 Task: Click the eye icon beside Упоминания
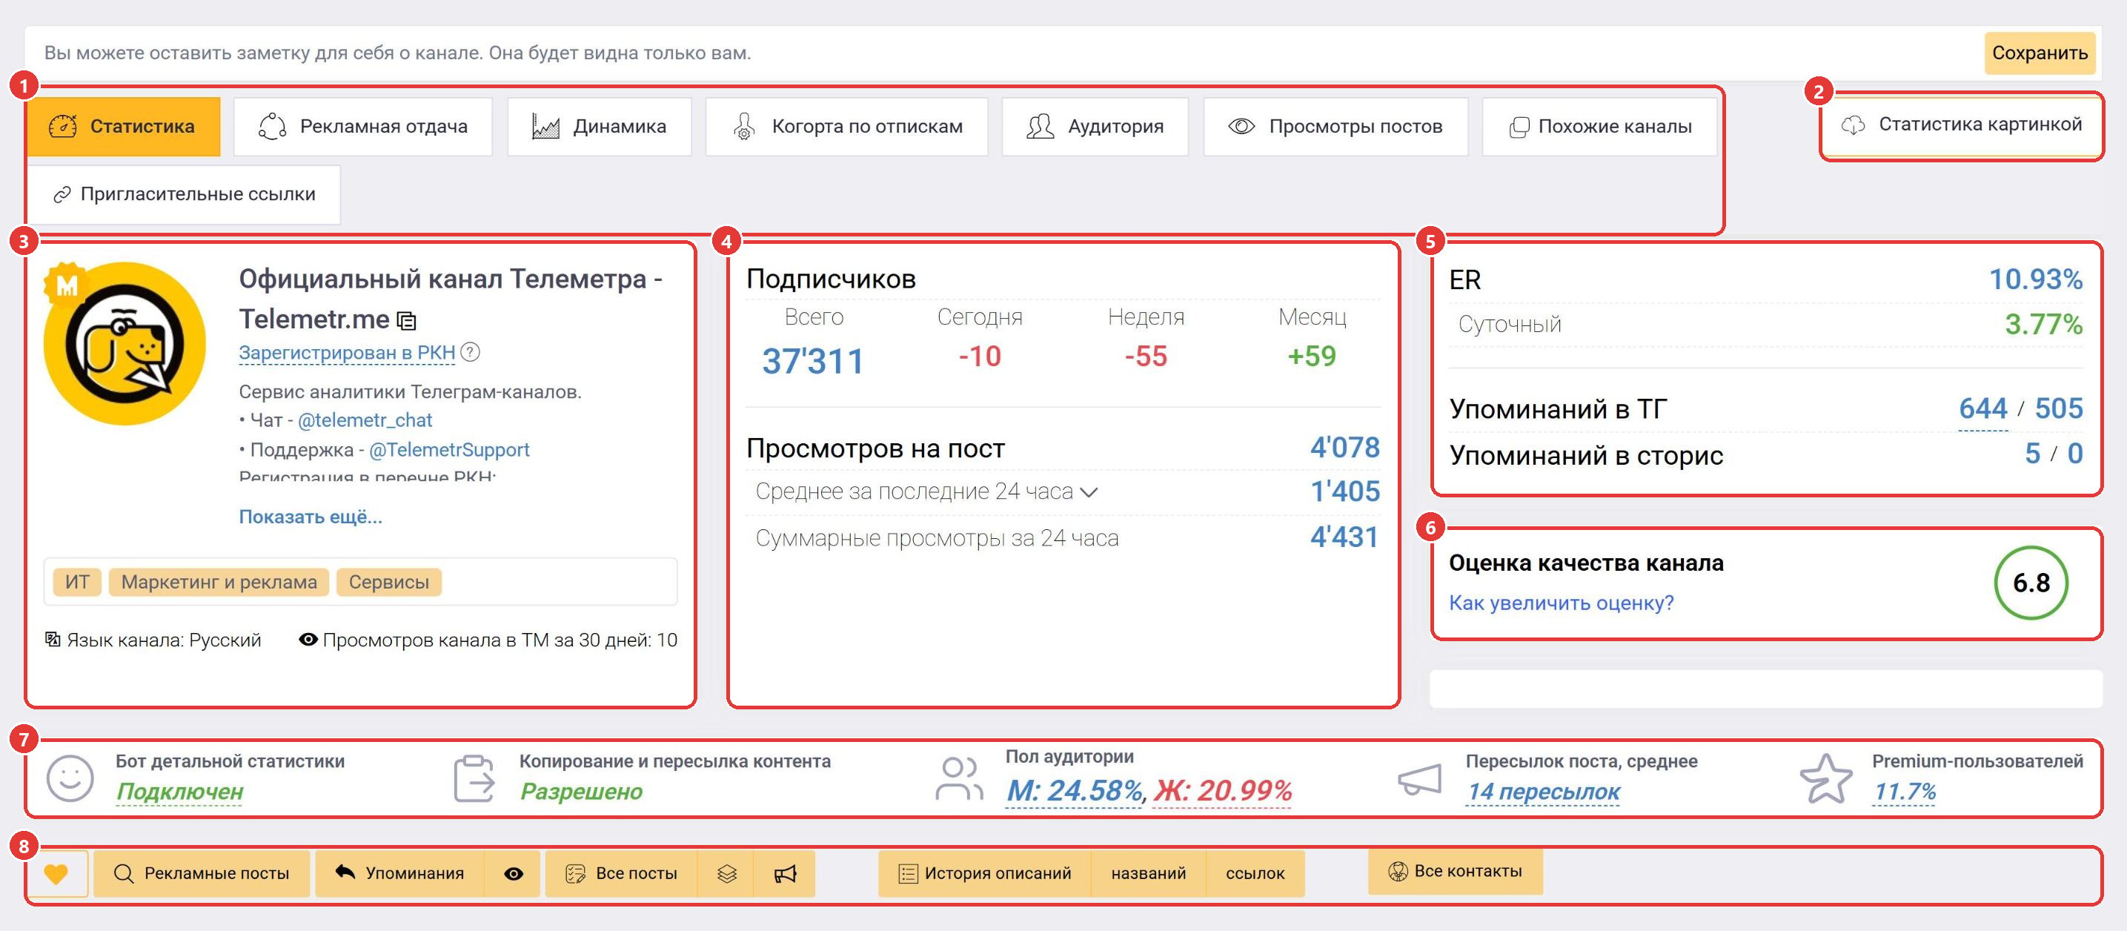(x=514, y=873)
